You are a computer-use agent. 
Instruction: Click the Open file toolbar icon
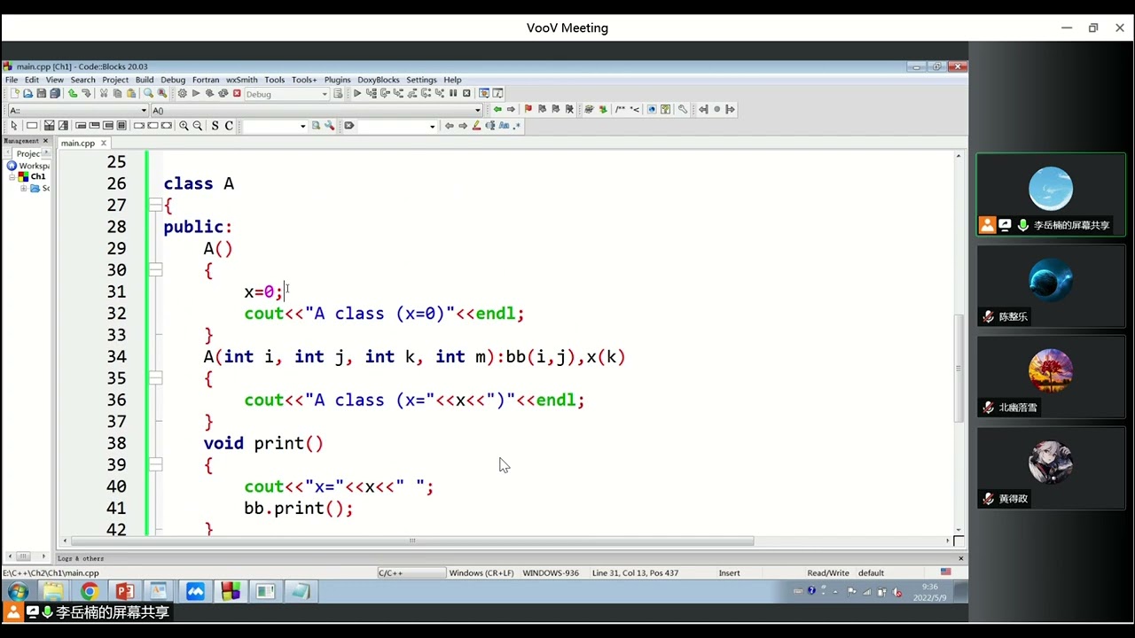coord(28,93)
